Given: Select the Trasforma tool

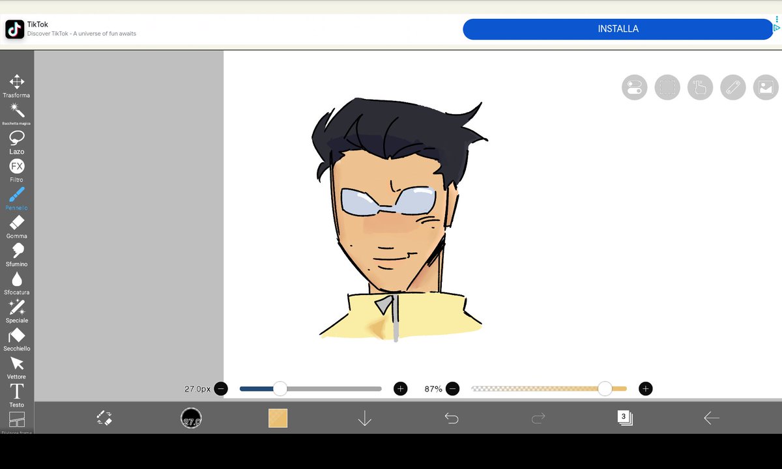Looking at the screenshot, I should pyautogui.click(x=17, y=86).
